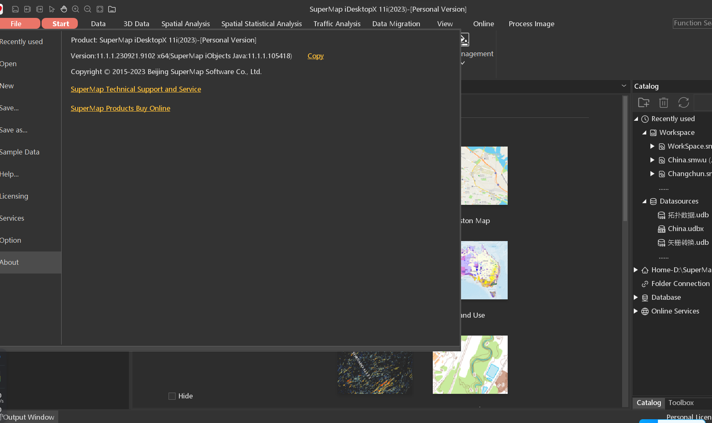Image resolution: width=712 pixels, height=423 pixels.
Task: Open the river park map thumbnail
Action: click(x=470, y=365)
